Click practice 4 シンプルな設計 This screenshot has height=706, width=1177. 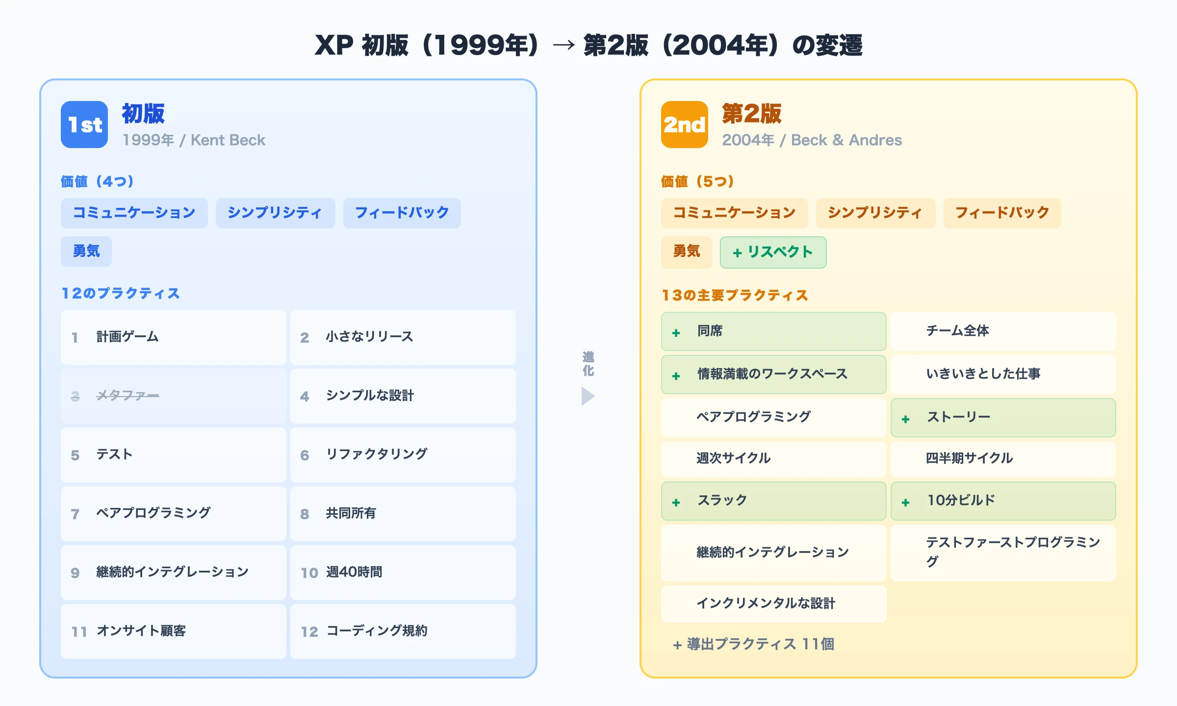tap(403, 396)
